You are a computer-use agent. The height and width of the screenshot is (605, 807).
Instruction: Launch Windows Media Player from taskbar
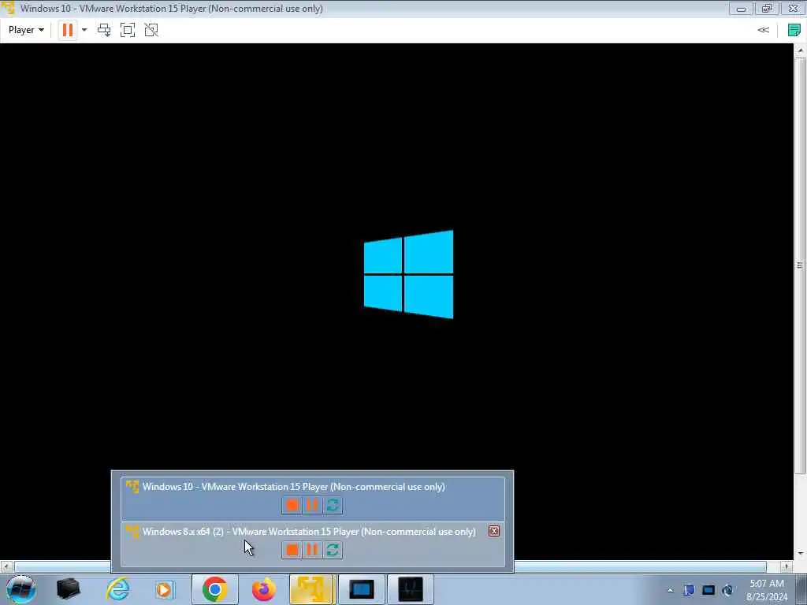tap(164, 589)
